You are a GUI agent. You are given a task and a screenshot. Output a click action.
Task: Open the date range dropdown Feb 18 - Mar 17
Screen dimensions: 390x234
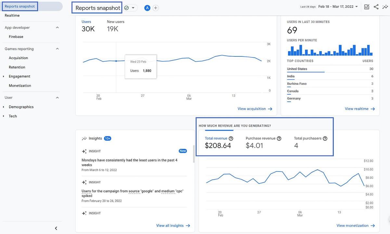pos(338,6)
